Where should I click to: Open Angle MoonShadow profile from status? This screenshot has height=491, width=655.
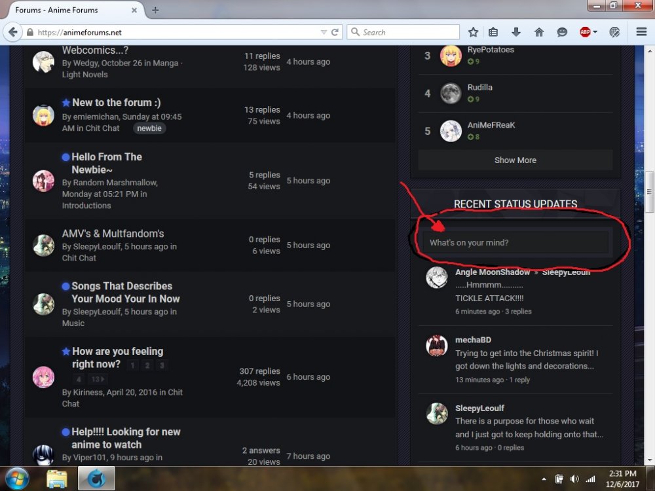coord(493,272)
